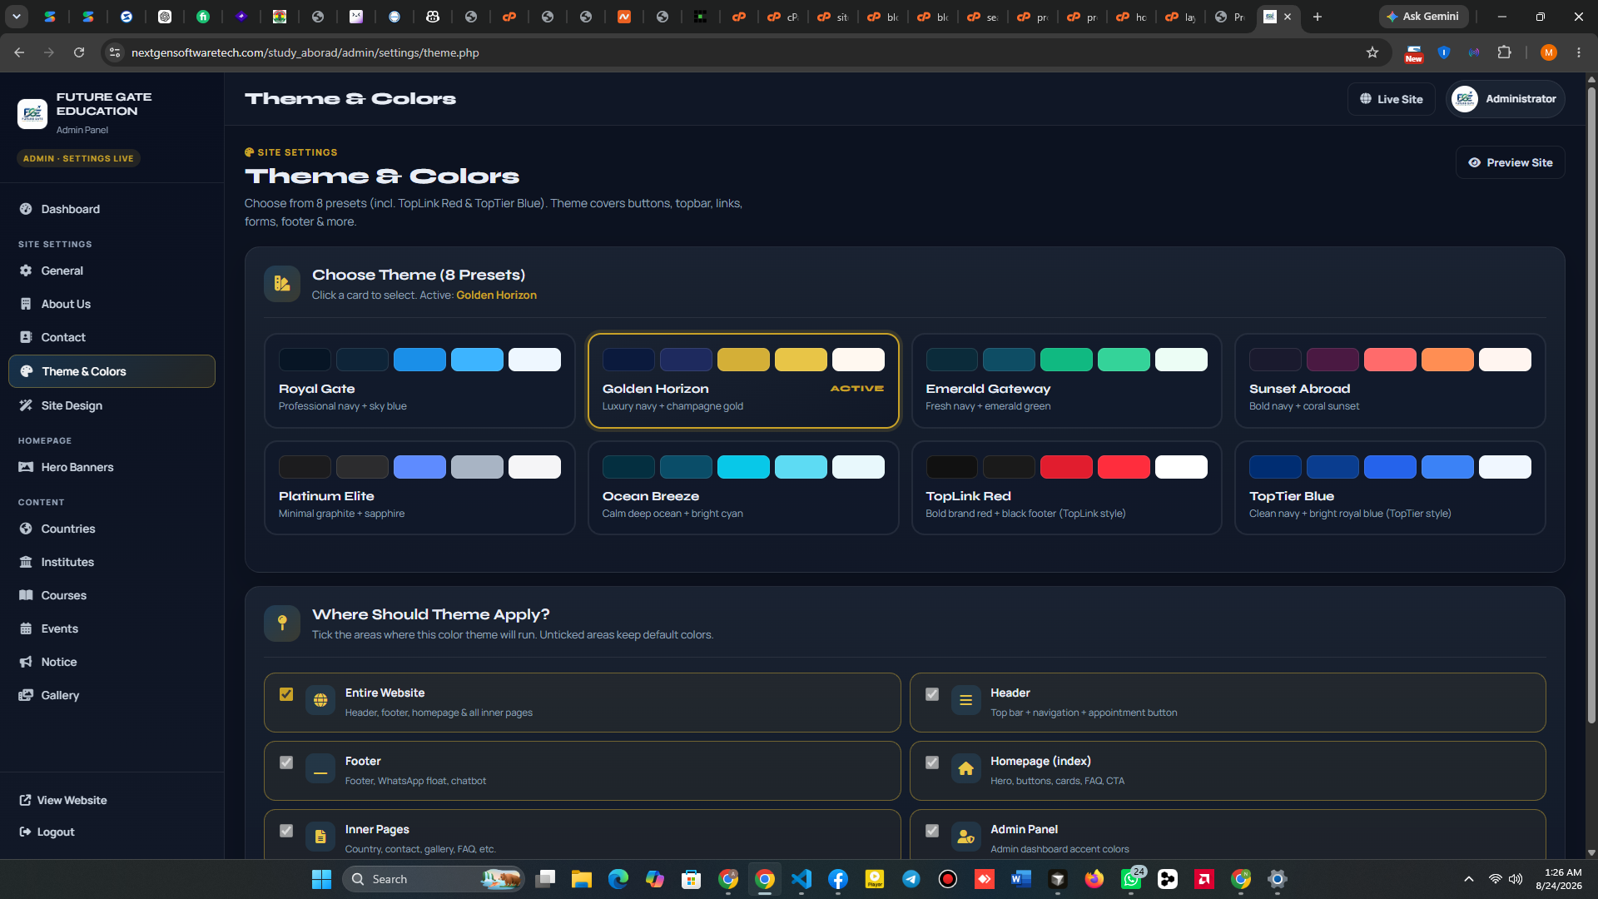The height and width of the screenshot is (899, 1598).
Task: Click the Gallery images icon
Action: pos(26,695)
